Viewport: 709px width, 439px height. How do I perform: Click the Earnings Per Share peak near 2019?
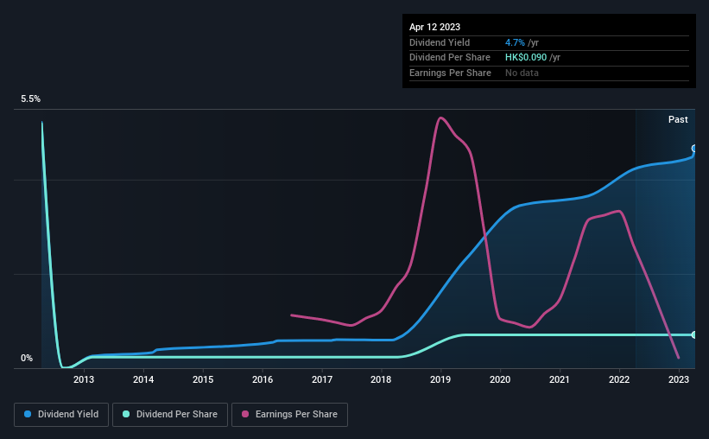(x=441, y=118)
